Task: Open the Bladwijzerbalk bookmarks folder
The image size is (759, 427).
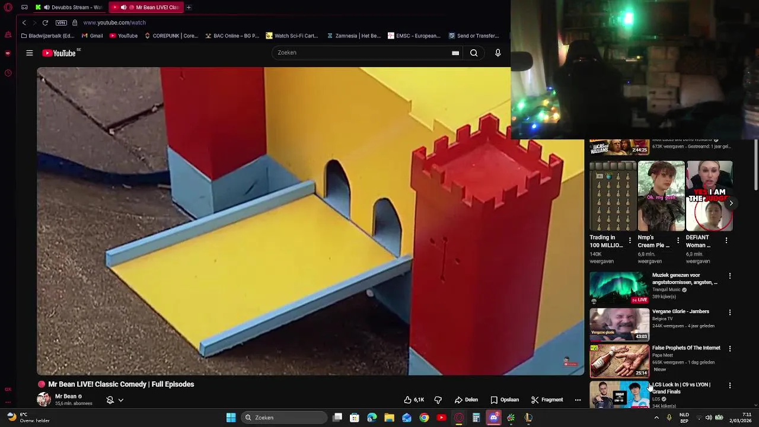Action: pyautogui.click(x=47, y=36)
